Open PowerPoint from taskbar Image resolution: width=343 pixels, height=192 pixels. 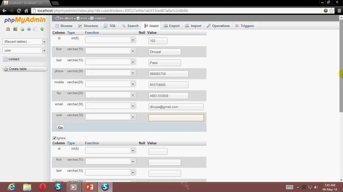click(90, 187)
